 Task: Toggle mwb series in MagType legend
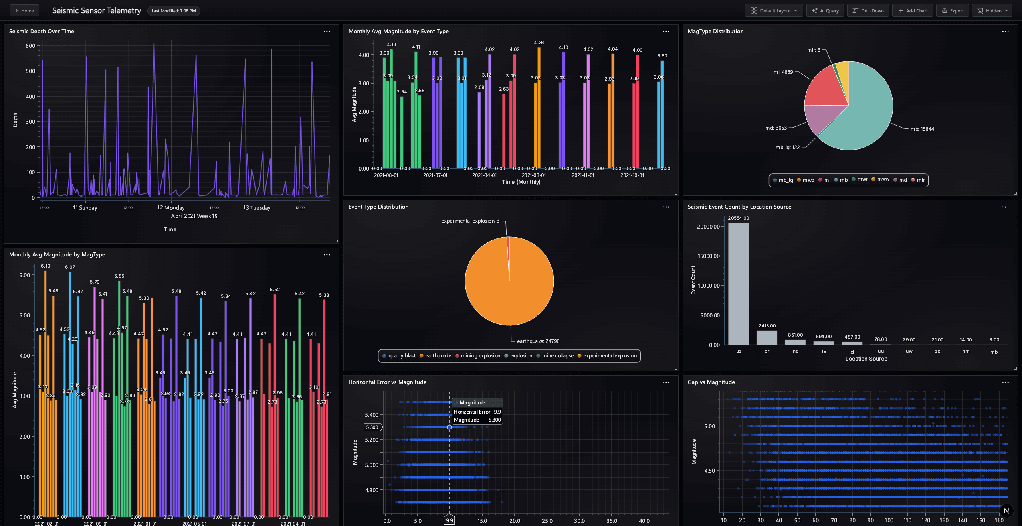click(806, 180)
